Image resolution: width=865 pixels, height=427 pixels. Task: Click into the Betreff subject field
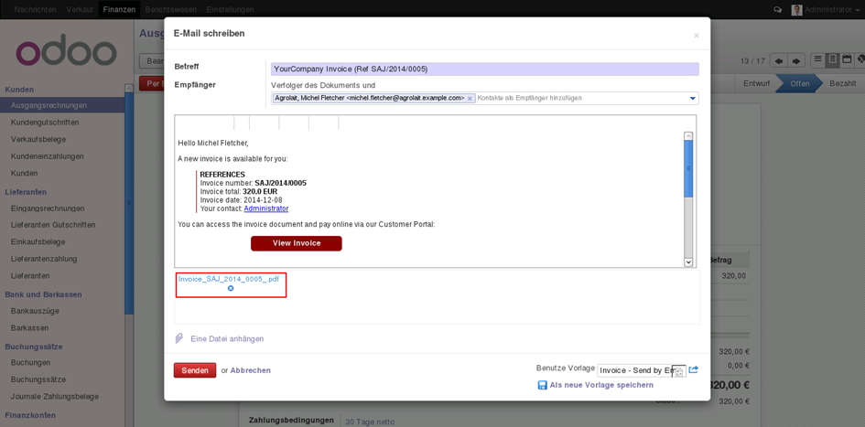484,69
